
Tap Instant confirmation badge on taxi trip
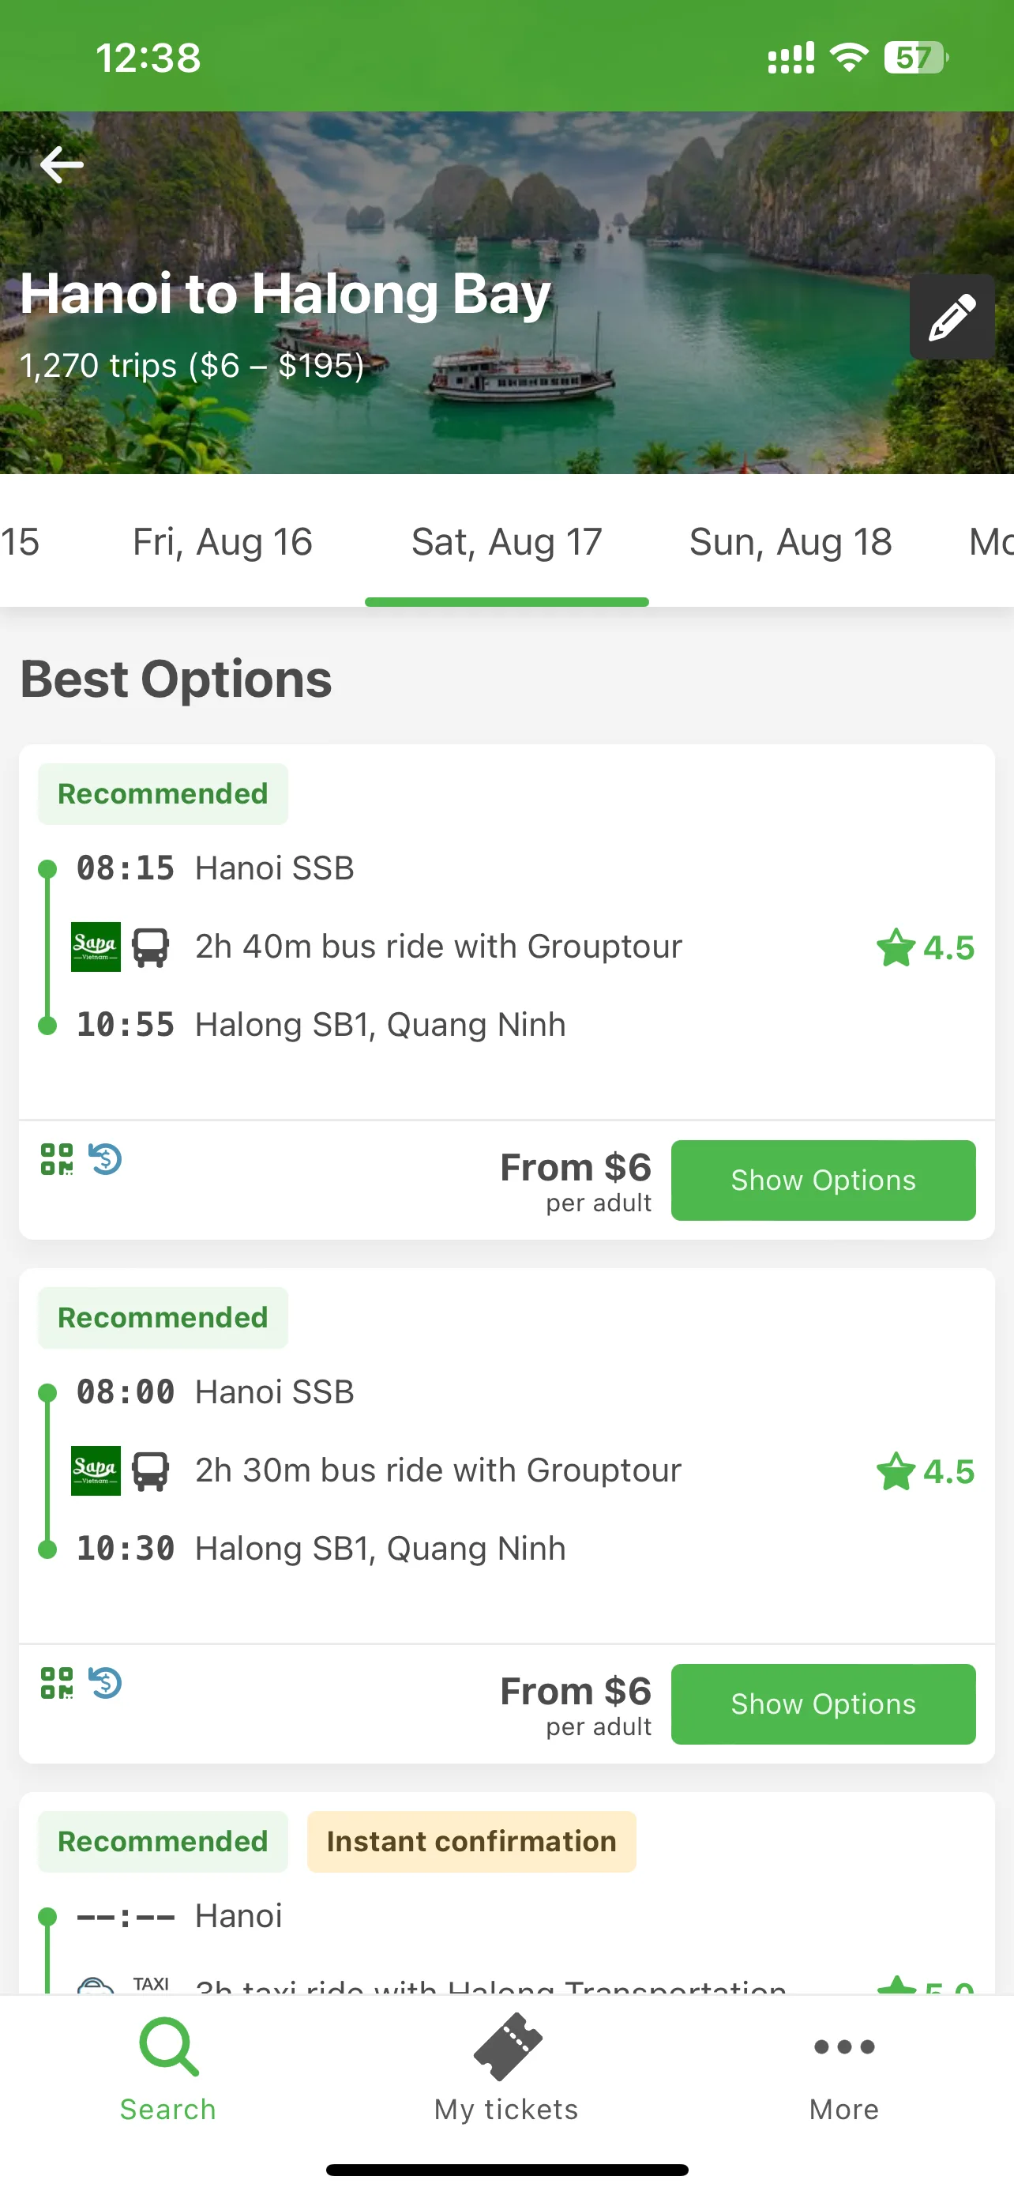(471, 1841)
